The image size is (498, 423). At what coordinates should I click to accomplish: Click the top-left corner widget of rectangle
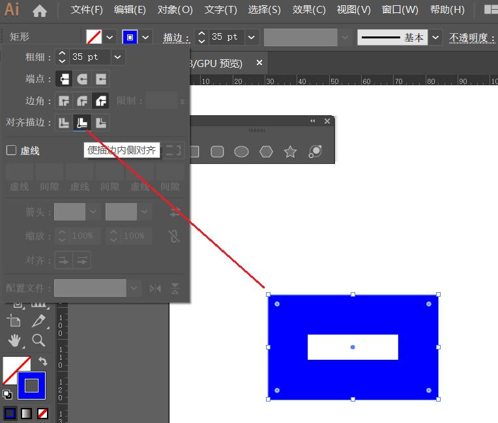(277, 304)
